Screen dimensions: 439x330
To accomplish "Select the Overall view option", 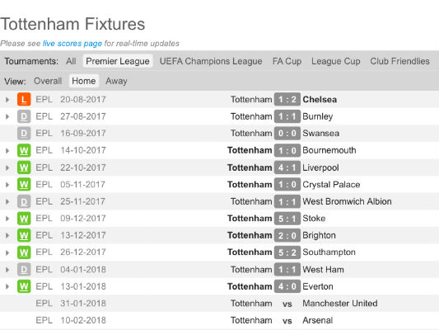I will point(48,81).
